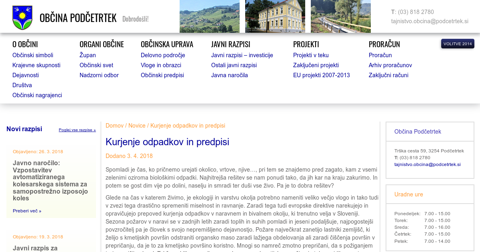Click the municipality coat of arms logo
480x252 pixels.
point(22,18)
